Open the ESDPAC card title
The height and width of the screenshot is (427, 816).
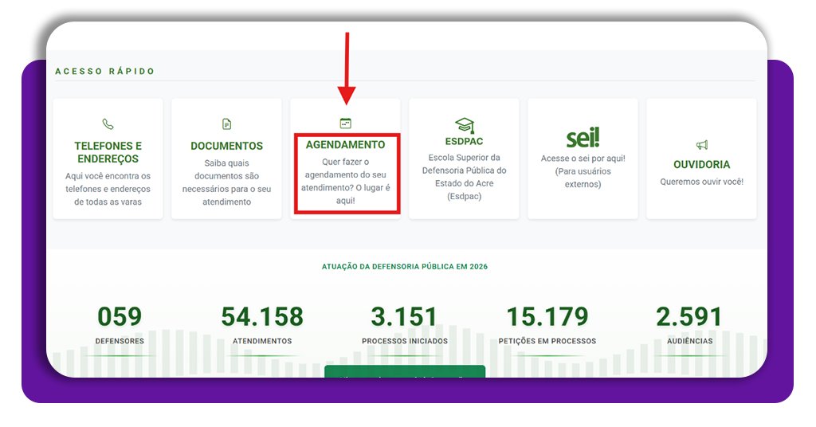click(464, 142)
